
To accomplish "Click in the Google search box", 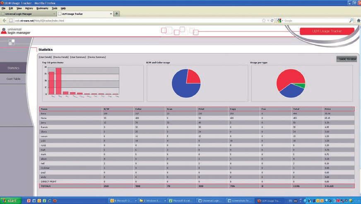I will 315,21.
